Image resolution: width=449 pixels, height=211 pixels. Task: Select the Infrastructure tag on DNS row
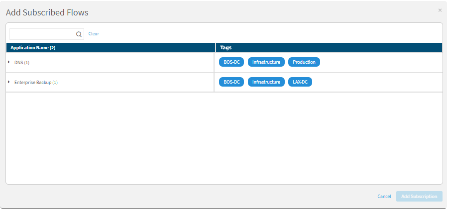(x=266, y=62)
